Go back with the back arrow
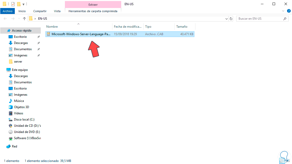This screenshot has width=292, height=164. coord(5,19)
